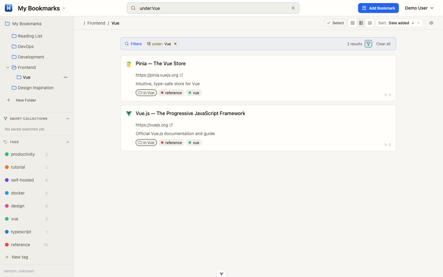Open the https://vuejs.org link

coord(152,125)
